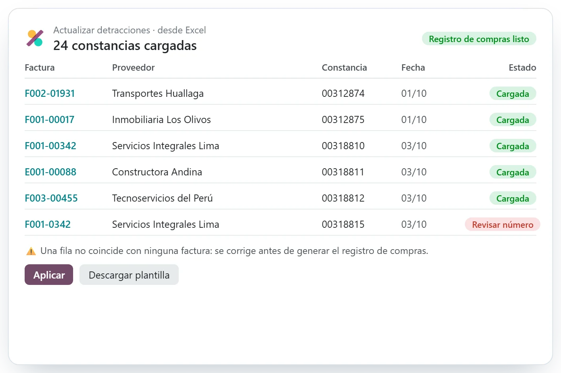Screen dimensions: 561x373
Task: Click constancia number 00318812
Action: (x=343, y=198)
